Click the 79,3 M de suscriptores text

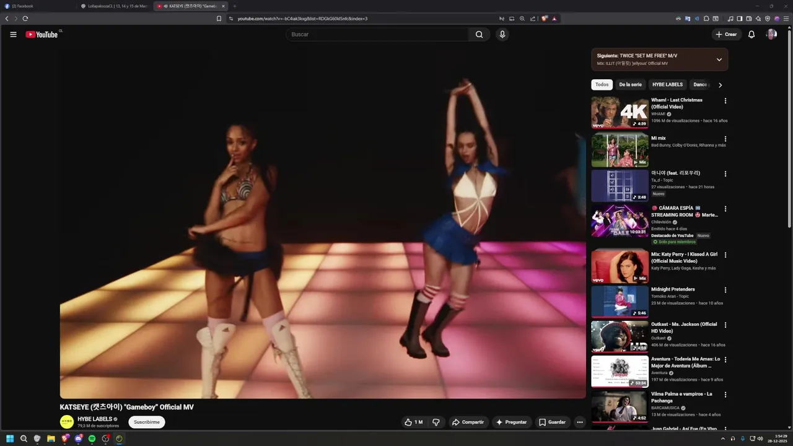point(98,426)
